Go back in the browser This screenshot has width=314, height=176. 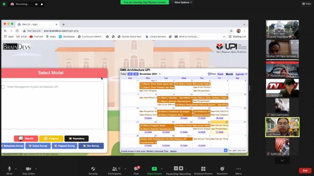point(5,31)
